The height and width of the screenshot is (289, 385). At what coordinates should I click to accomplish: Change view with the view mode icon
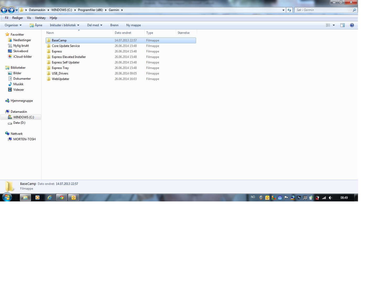click(328, 25)
